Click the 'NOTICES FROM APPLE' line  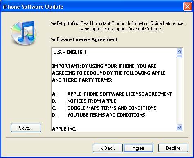coord(92,101)
